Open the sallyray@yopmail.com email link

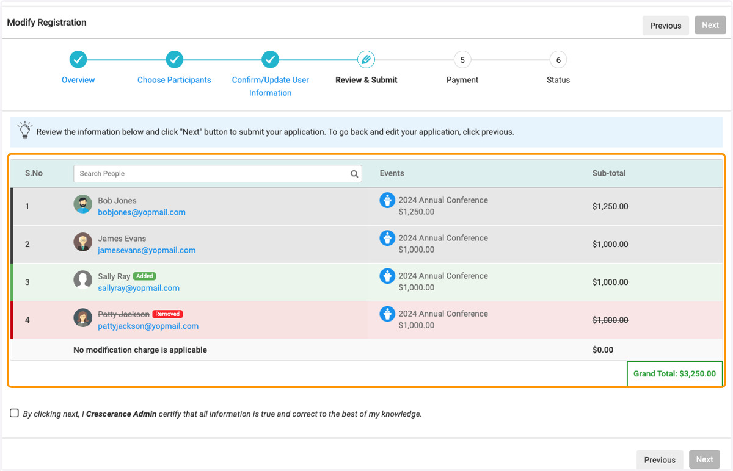[139, 288]
